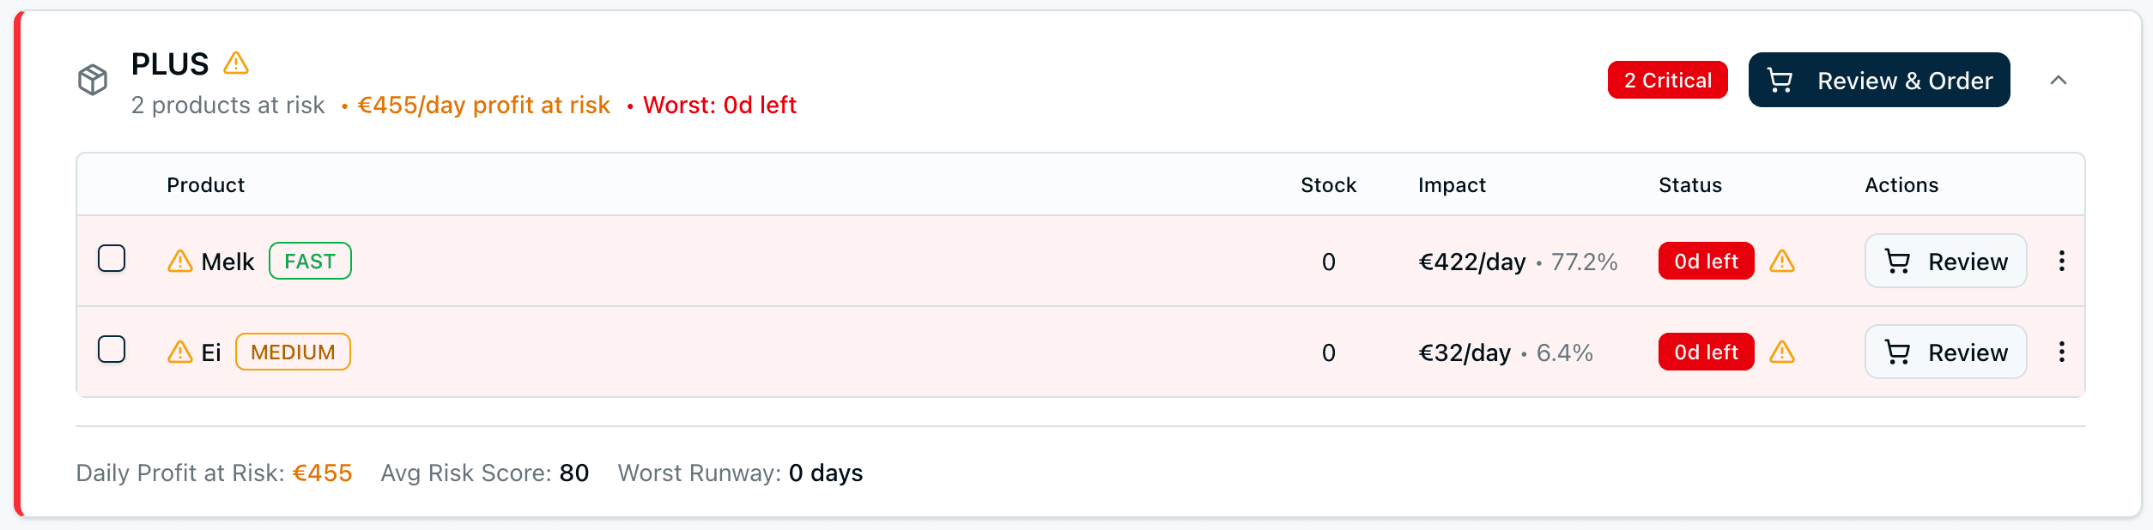Open the three-dot menu for Ei

[2062, 352]
